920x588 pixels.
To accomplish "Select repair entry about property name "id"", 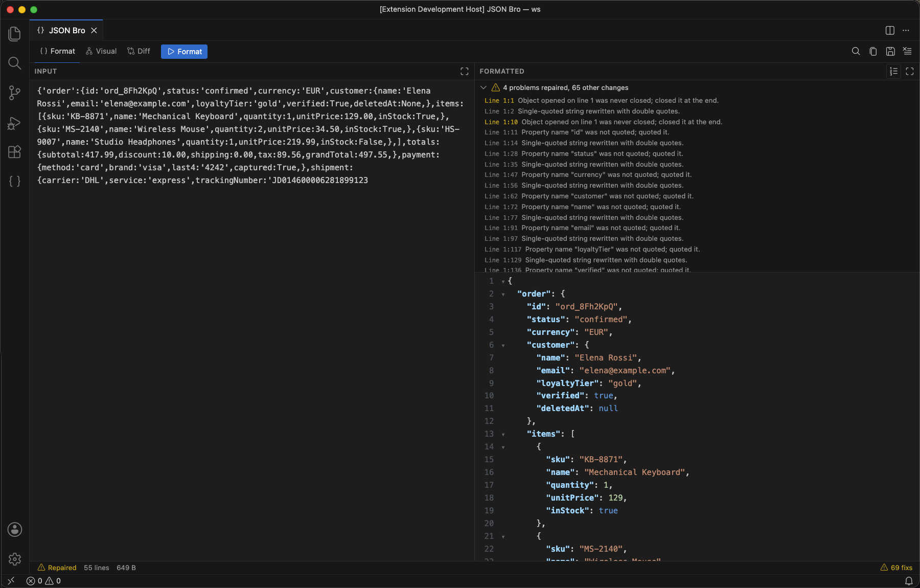I will (x=577, y=132).
